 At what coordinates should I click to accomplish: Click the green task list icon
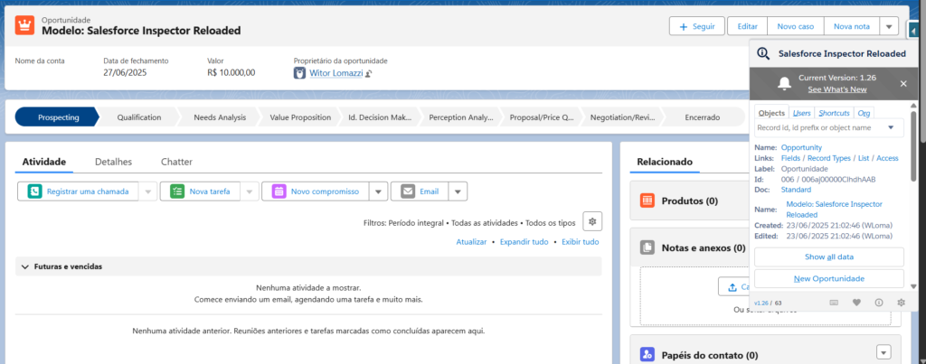pyautogui.click(x=177, y=191)
